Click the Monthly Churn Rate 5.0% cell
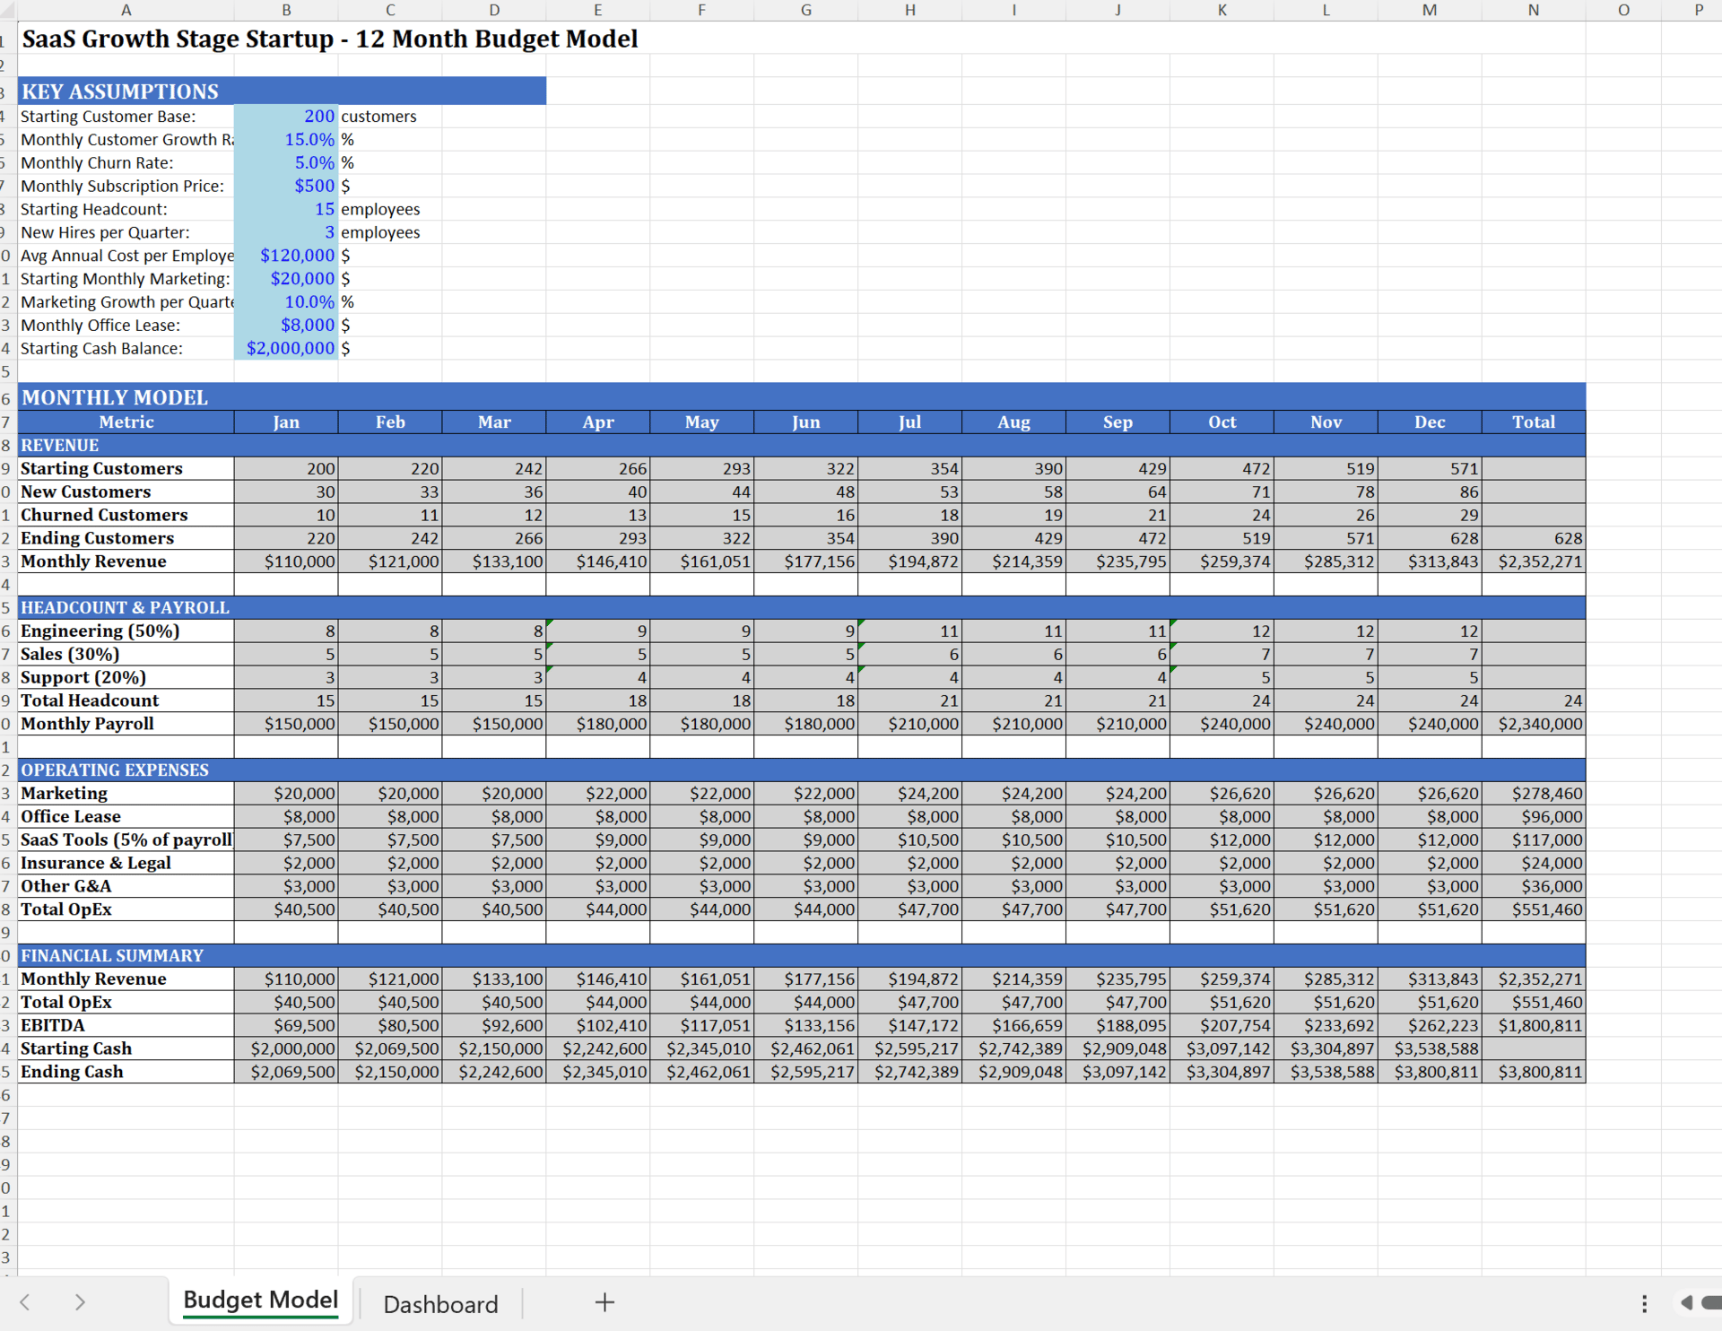This screenshot has height=1331, width=1722. pos(286,163)
